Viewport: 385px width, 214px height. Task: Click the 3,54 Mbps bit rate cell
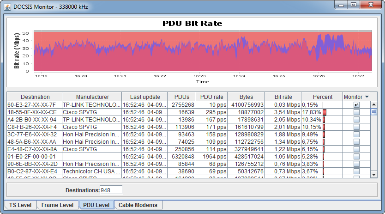click(283, 112)
